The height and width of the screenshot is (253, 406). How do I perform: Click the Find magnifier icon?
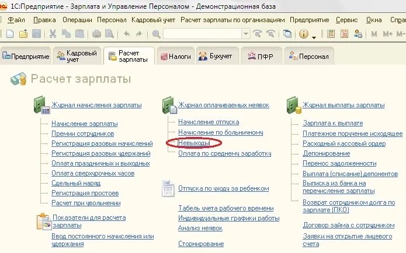click(156, 34)
